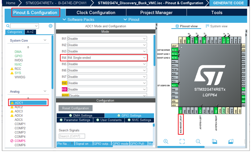Open the Parameter Settings tab

click(x=75, y=120)
